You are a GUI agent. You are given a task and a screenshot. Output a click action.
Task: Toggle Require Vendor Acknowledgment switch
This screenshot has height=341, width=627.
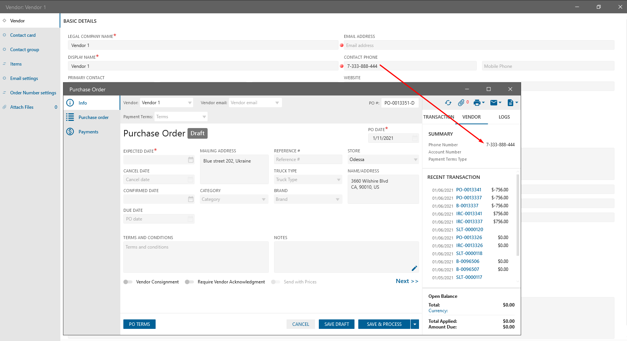(x=189, y=282)
